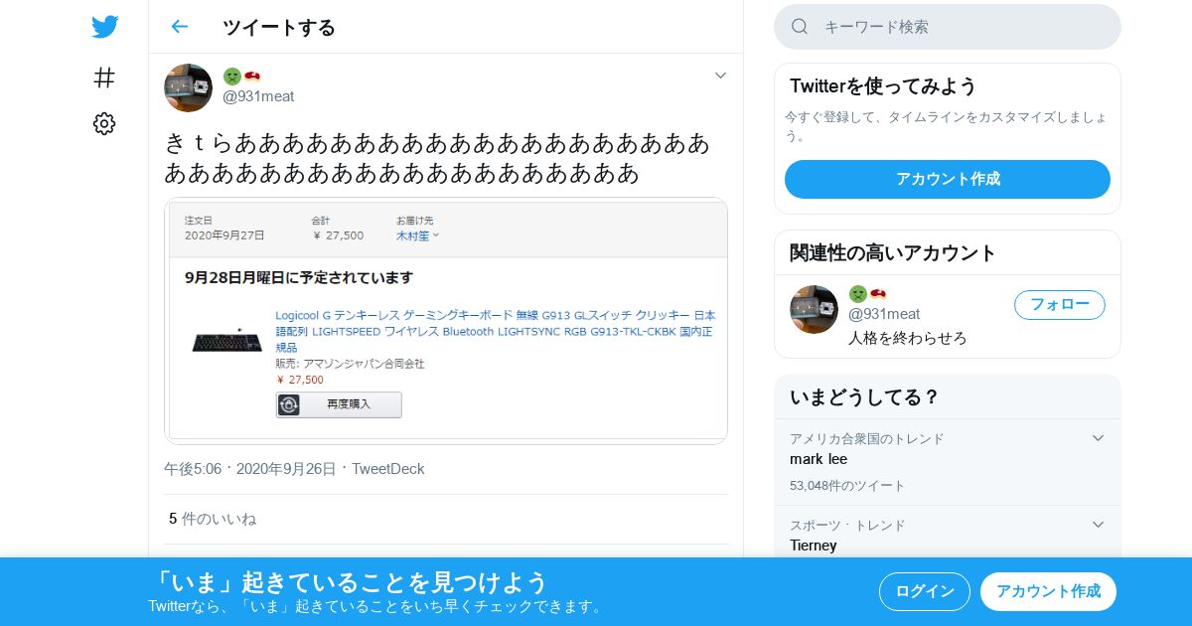Open the Explore hashtag icon
Image resolution: width=1192 pixels, height=626 pixels.
pos(104,78)
